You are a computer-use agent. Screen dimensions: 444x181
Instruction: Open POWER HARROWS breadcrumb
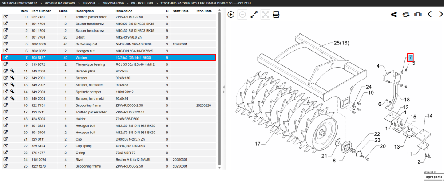coord(60,3)
